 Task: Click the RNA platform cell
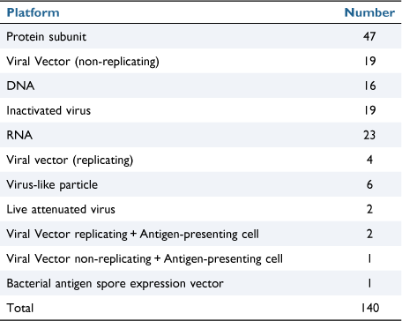pyautogui.click(x=19, y=135)
